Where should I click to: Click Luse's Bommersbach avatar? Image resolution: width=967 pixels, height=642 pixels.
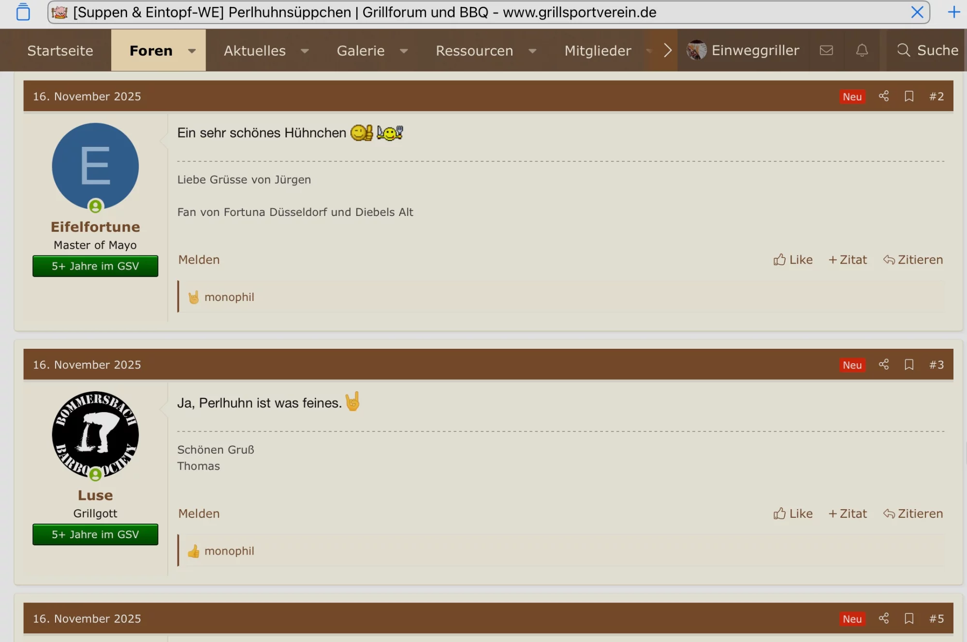pos(95,434)
